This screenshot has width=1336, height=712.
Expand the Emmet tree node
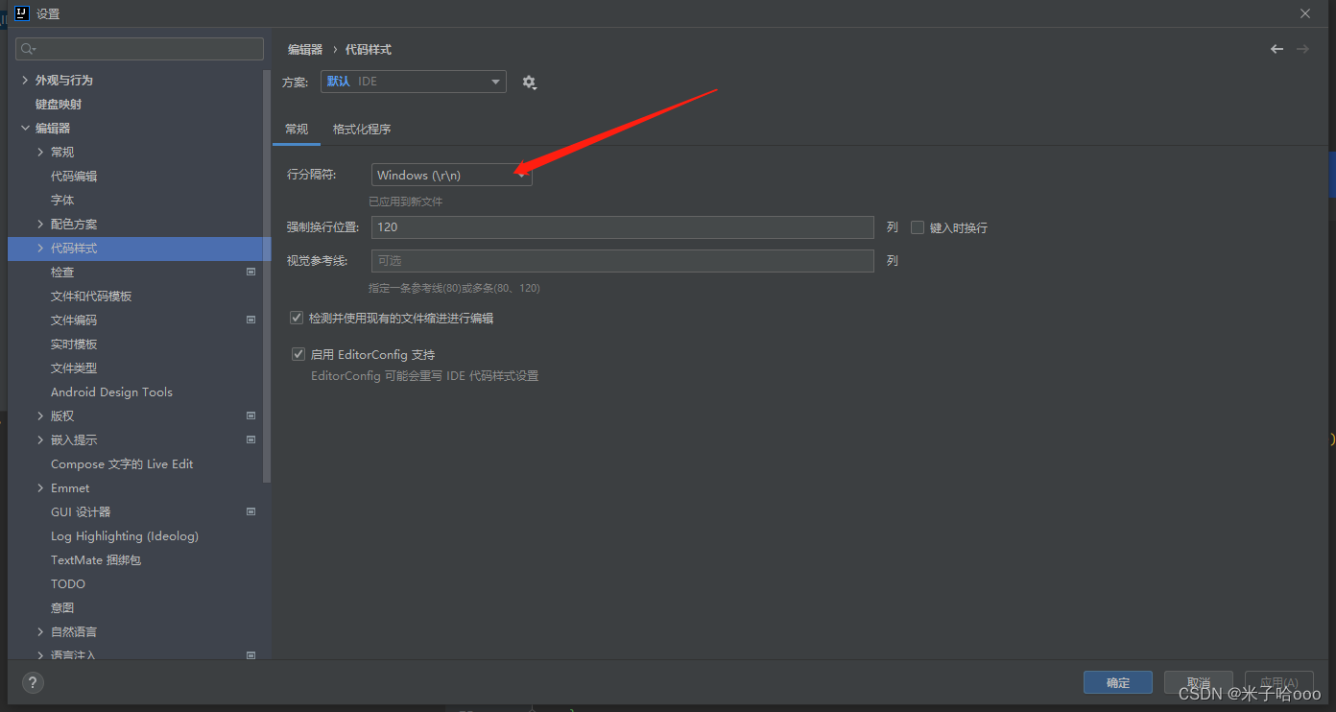click(x=40, y=487)
